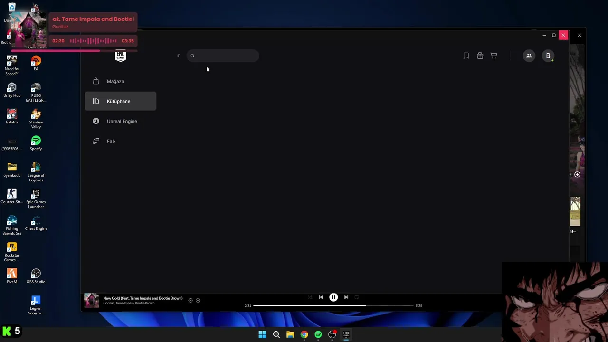608x342 pixels.
Task: Open Fab marketplace in sidebar
Action: tap(120, 141)
